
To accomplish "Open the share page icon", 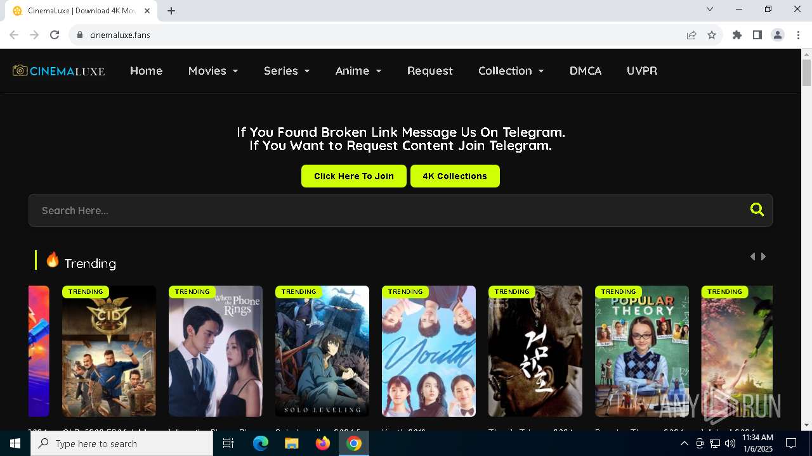I will 691,35.
